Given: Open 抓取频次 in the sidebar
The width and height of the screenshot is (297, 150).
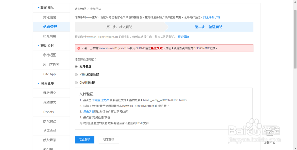Looking at the screenshot, I should click(x=50, y=121).
